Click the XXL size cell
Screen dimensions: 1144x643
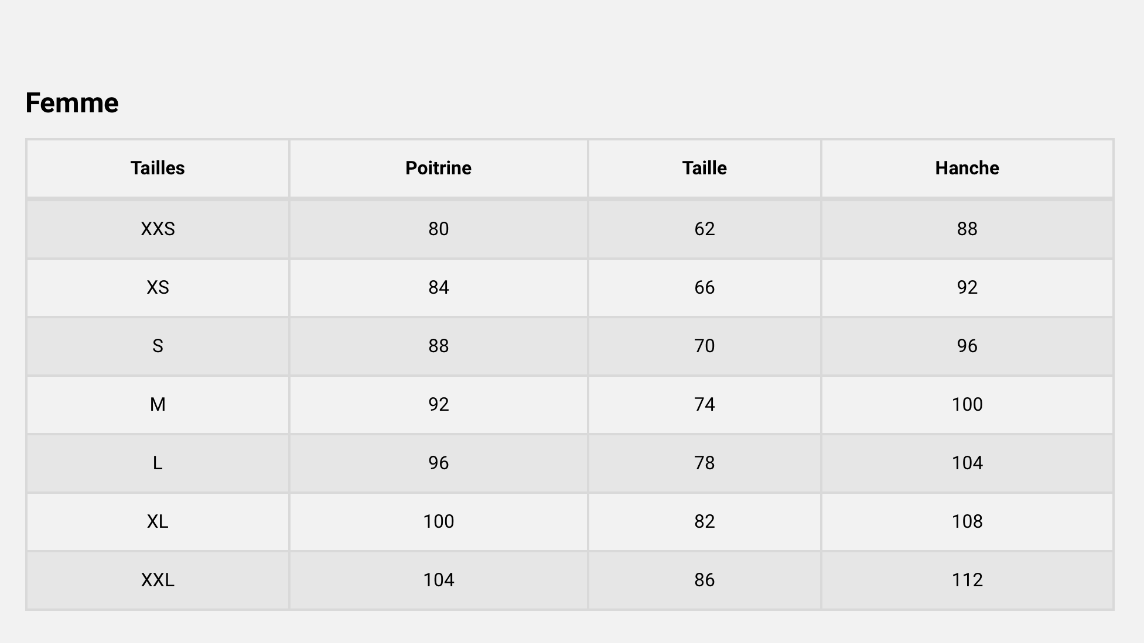pyautogui.click(x=158, y=580)
